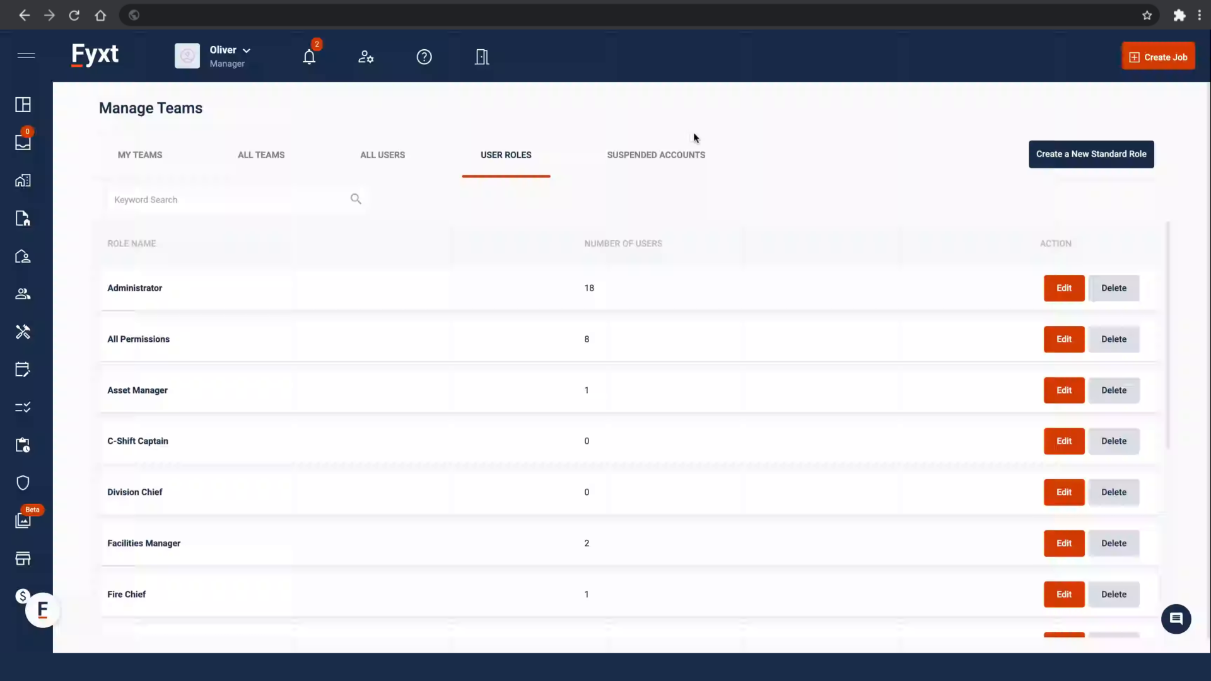Open the Beta reports icon in the sidebar
Image resolution: width=1211 pixels, height=681 pixels.
point(23,521)
